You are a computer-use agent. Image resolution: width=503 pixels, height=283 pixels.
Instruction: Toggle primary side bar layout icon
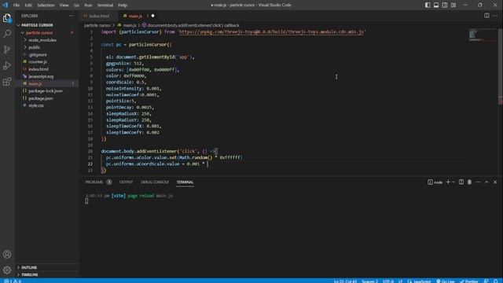(x=428, y=6)
